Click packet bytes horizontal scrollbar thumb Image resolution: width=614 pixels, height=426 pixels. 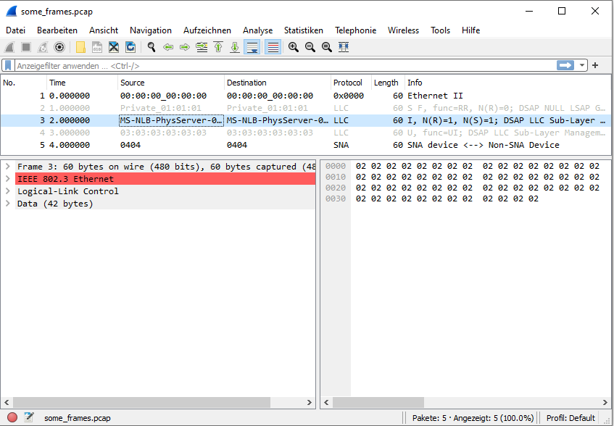(378, 402)
